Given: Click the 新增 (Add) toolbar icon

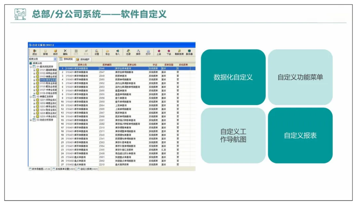Looking at the screenshot, I should pos(45,52).
